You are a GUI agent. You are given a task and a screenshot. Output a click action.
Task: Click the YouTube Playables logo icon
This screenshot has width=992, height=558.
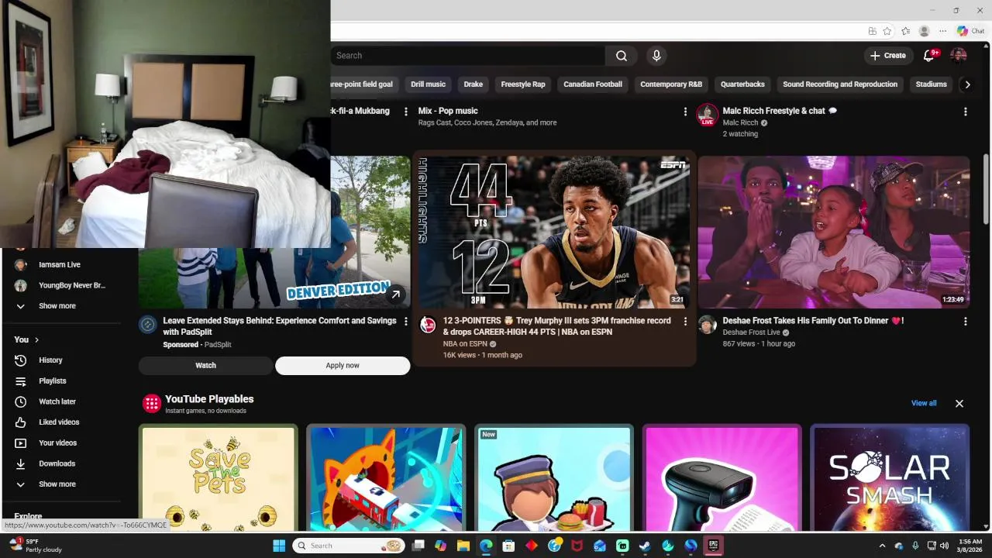point(151,403)
